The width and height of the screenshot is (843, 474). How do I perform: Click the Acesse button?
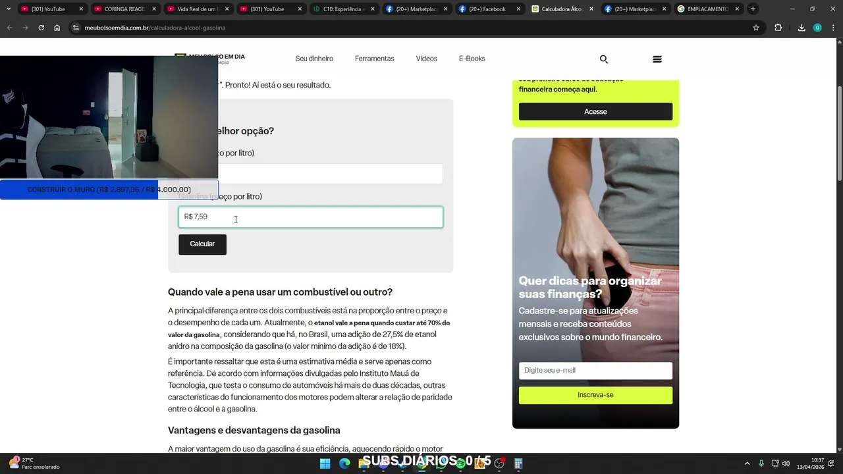pyautogui.click(x=595, y=111)
